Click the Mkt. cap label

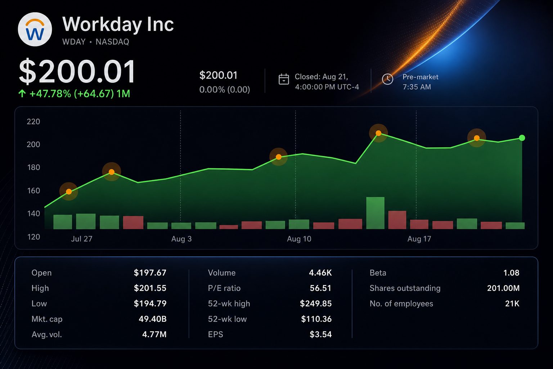pos(47,319)
